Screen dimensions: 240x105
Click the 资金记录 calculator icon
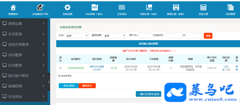click(x=203, y=7)
